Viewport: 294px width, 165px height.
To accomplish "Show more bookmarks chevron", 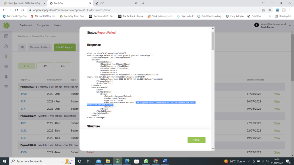I will click(270, 16).
